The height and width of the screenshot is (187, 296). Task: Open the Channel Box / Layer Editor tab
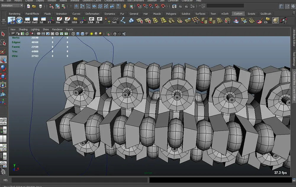pos(294,86)
